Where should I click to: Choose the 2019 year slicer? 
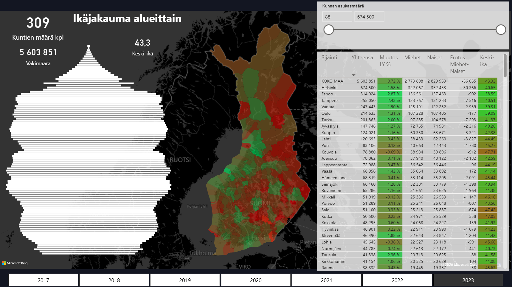tap(185, 280)
